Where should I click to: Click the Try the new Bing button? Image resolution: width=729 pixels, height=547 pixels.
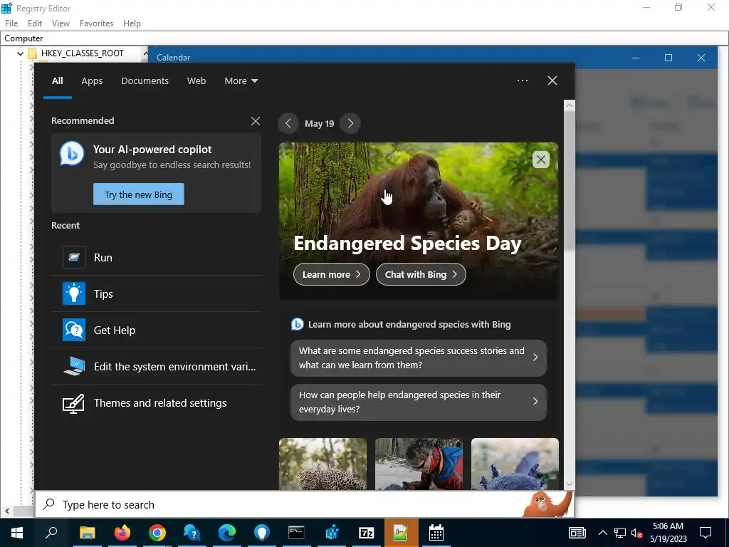139,194
